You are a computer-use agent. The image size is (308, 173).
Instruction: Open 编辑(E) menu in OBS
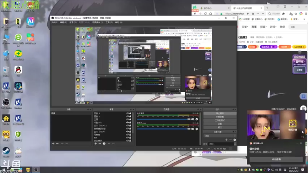63,23
